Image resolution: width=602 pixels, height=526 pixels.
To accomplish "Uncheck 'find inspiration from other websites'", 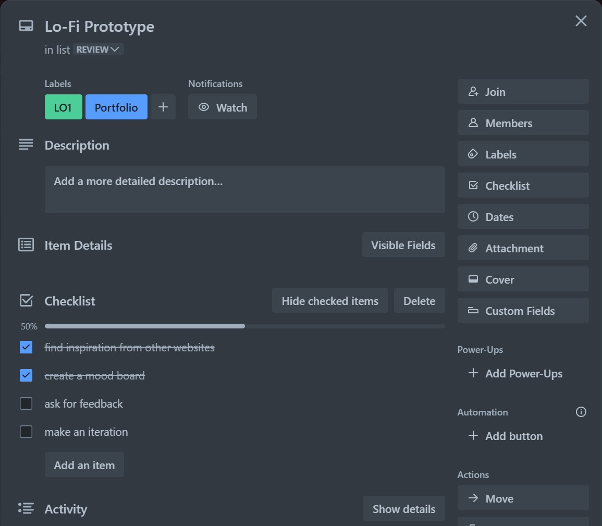I will [26, 347].
